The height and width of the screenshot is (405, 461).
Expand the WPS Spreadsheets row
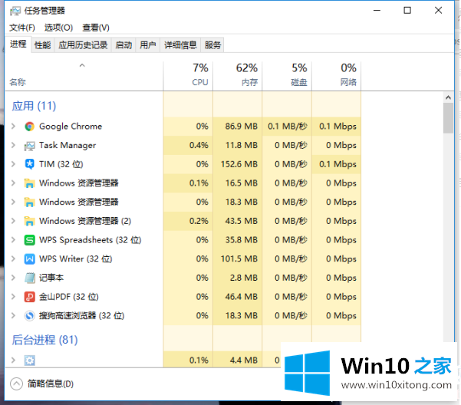[13, 240]
